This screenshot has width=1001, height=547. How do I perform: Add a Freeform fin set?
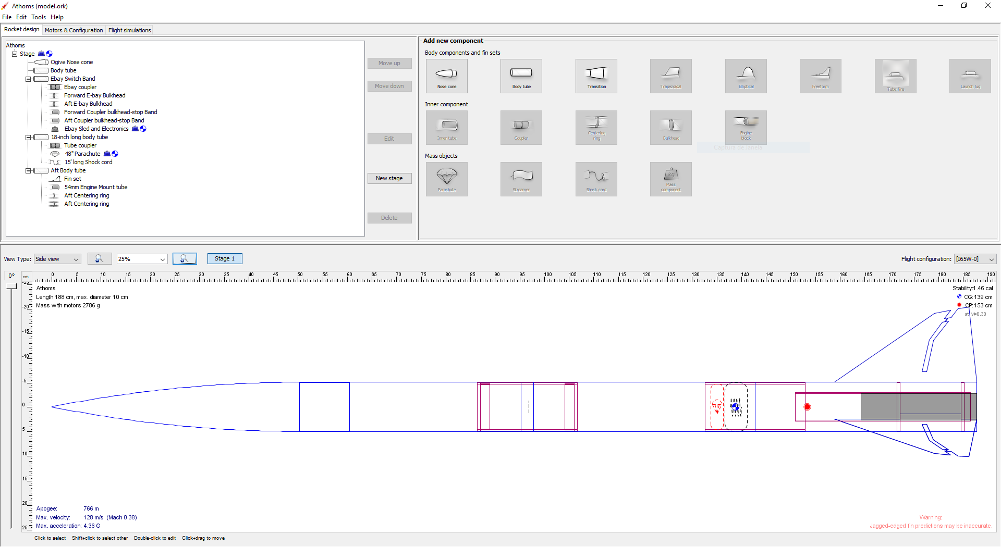tap(820, 76)
